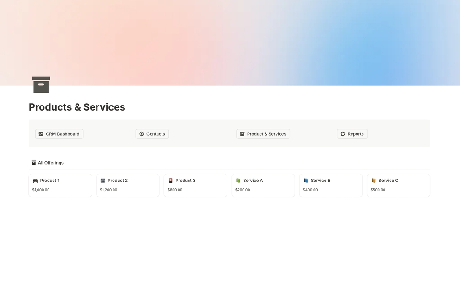Open the Product 2 card title
The image size is (460, 287).
click(118, 181)
